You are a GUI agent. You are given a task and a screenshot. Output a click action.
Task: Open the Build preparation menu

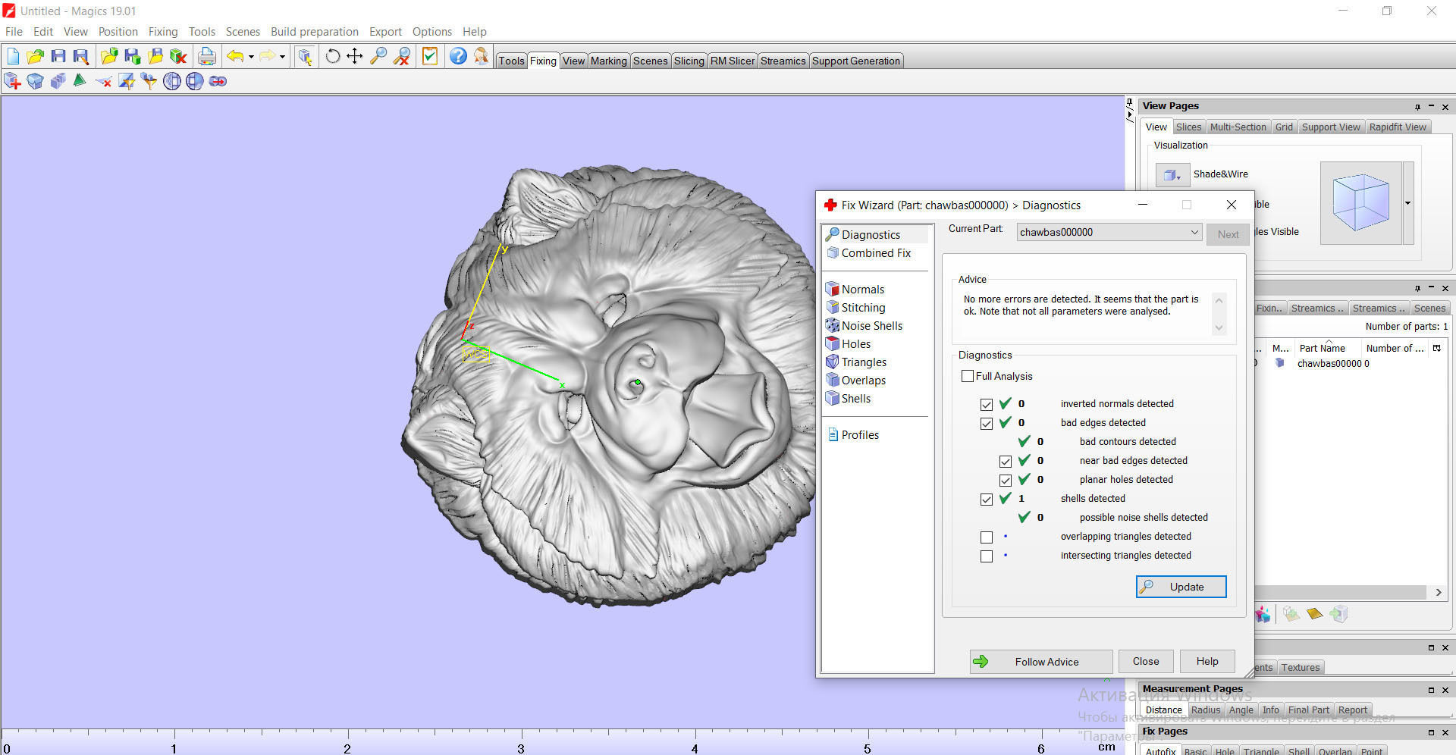315,32
